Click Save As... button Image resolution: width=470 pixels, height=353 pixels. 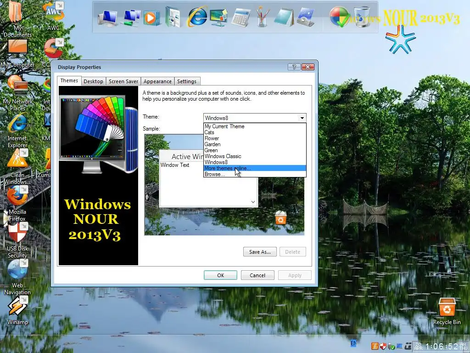click(x=260, y=252)
